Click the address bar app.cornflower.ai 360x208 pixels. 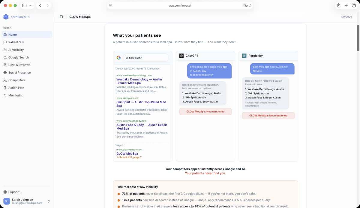point(180,5)
